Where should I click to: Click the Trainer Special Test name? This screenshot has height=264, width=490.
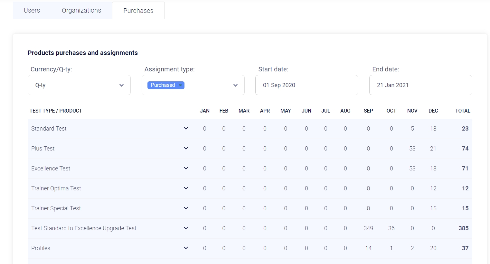tap(56, 208)
